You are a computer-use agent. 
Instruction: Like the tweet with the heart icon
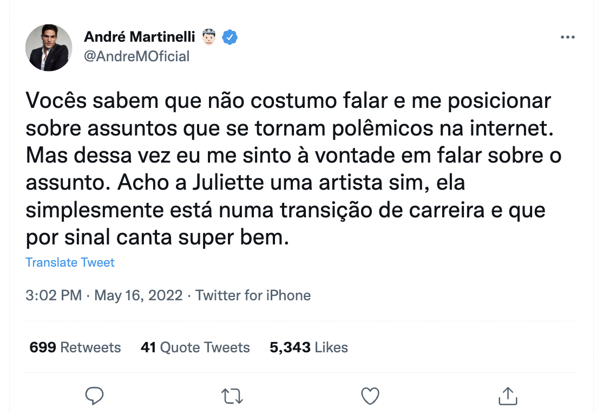(x=370, y=396)
